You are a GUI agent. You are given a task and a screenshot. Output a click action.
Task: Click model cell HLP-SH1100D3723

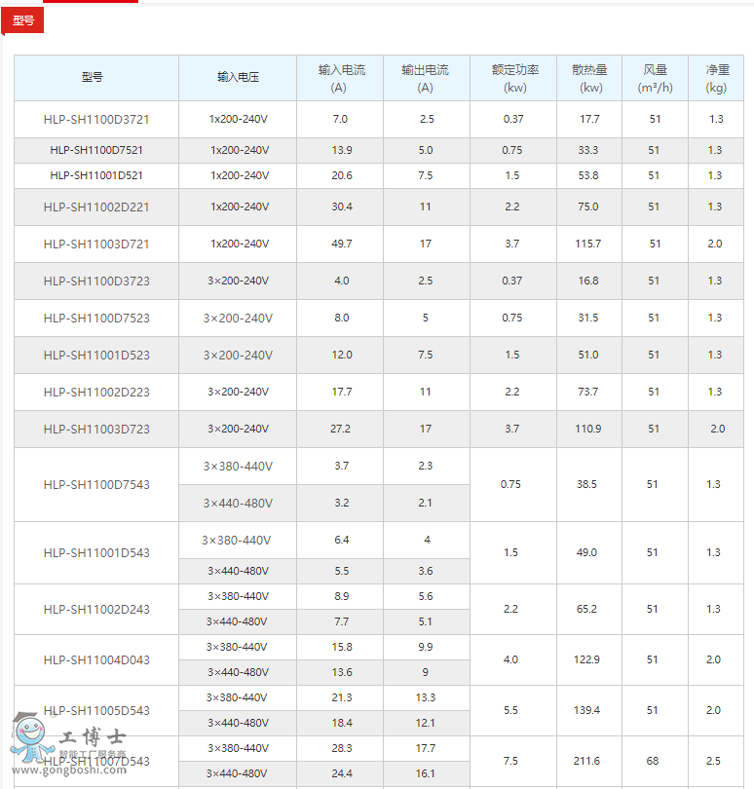(96, 281)
